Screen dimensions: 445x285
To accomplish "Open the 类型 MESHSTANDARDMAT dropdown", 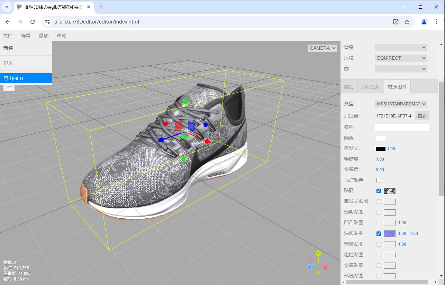I will pos(401,104).
